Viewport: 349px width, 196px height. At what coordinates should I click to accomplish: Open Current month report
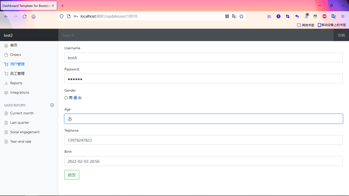(22, 113)
